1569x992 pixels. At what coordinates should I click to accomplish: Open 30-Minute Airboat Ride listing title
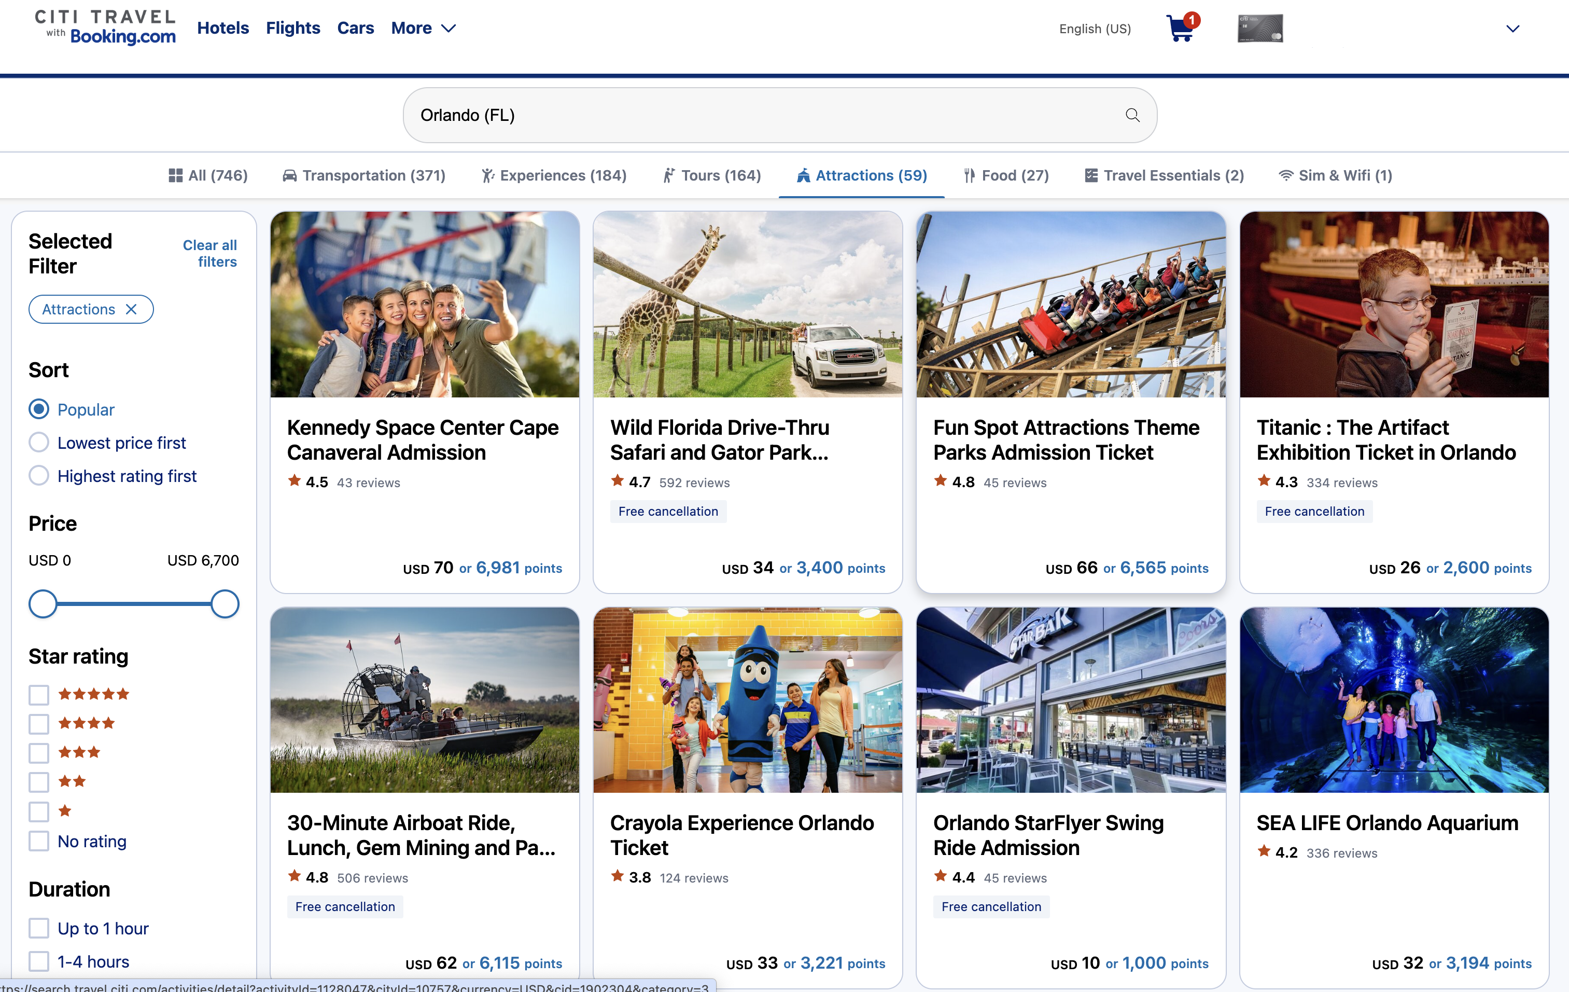[421, 835]
